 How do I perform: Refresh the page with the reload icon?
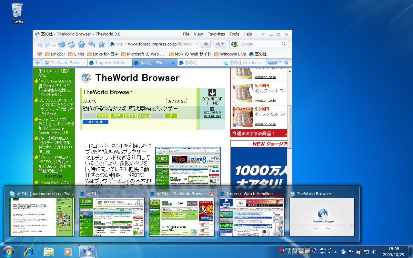[x=72, y=44]
